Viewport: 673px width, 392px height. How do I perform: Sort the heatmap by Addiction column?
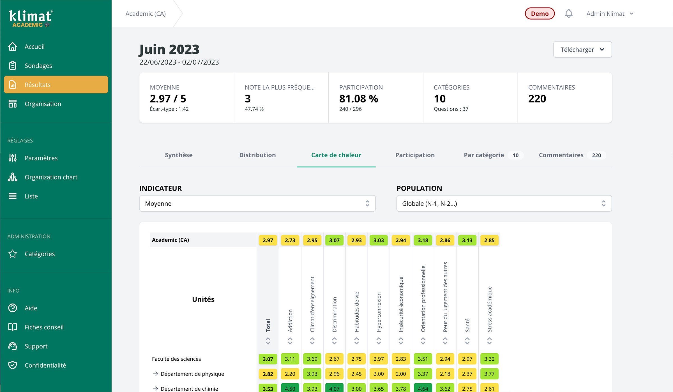pos(290,341)
